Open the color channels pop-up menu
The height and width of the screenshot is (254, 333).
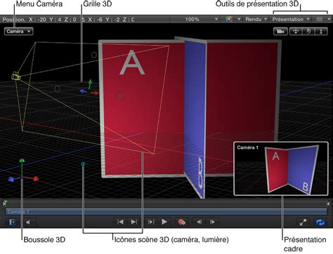[x=233, y=20]
